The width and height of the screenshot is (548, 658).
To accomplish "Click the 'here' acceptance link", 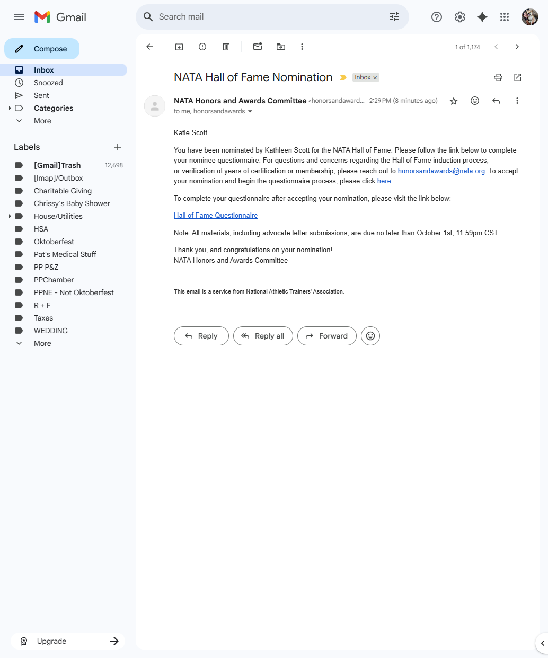I will point(384,181).
